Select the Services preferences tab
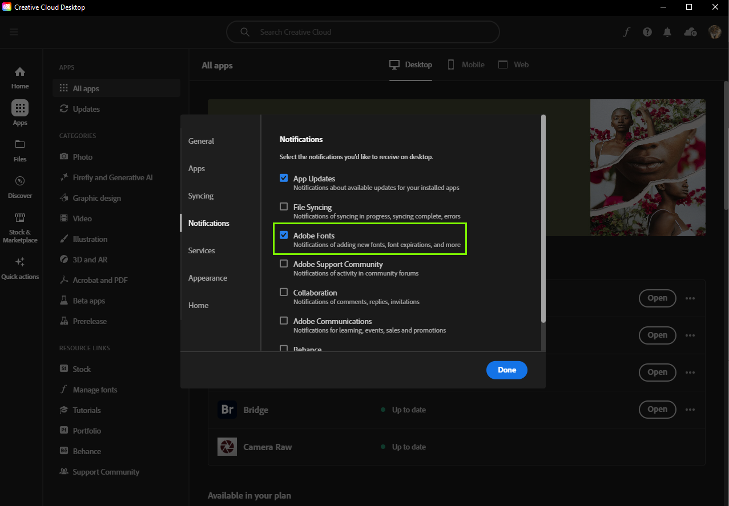Screen dimensions: 729x506 click(x=201, y=250)
